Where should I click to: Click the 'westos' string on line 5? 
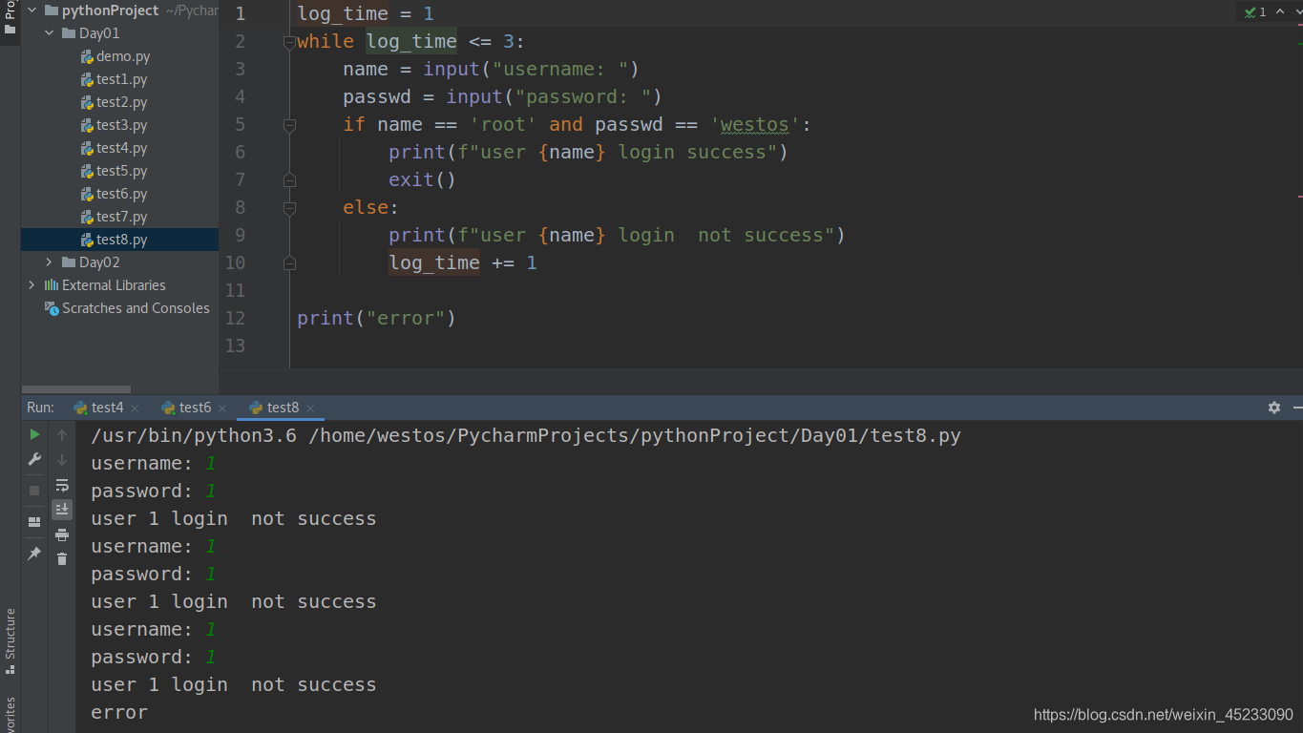click(754, 124)
